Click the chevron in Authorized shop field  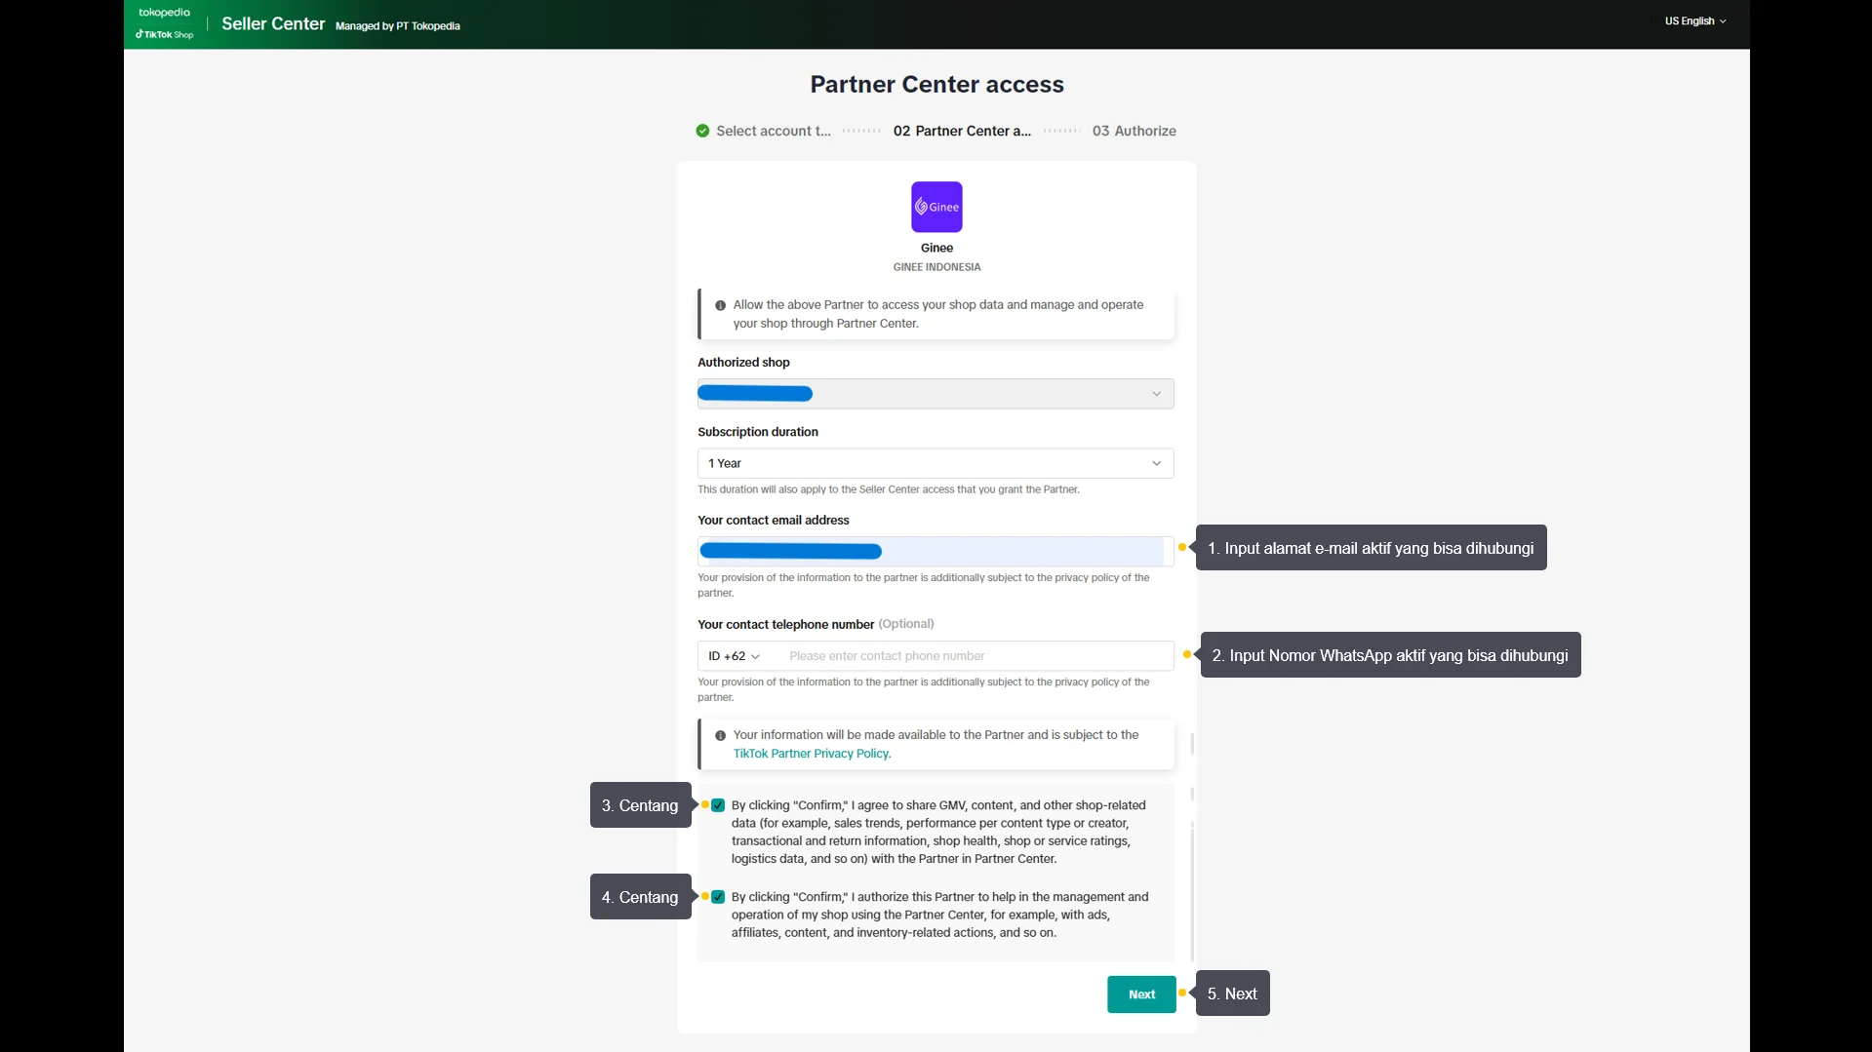coord(1156,394)
